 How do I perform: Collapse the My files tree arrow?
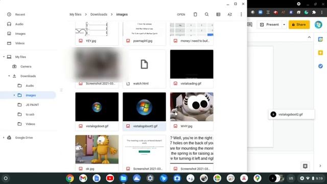4,57
